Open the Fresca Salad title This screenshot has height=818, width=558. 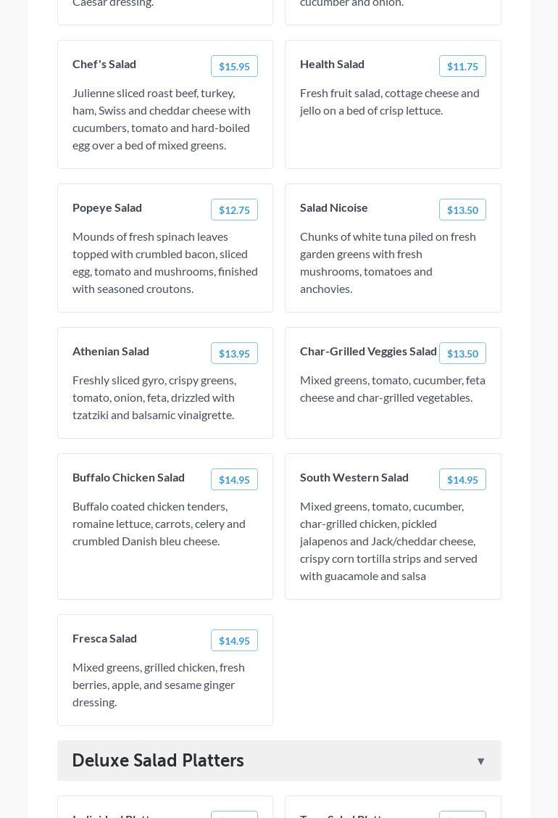[104, 638]
